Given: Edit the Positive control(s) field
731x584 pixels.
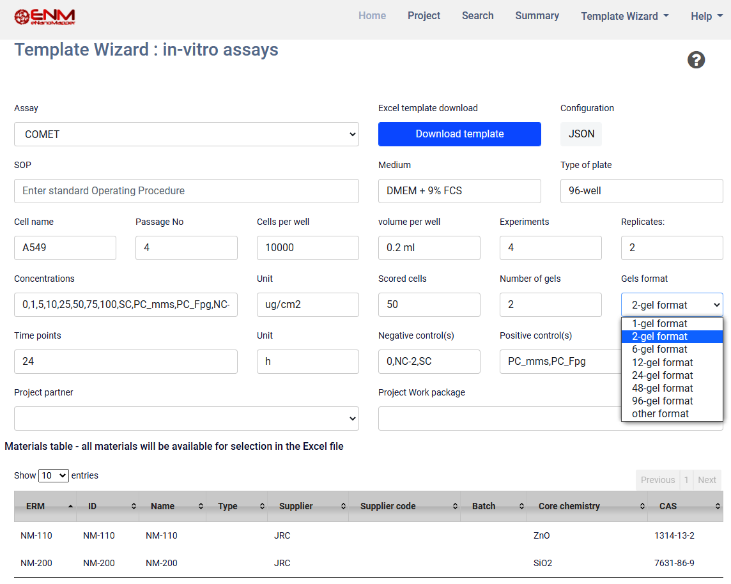Looking at the screenshot, I should (560, 362).
